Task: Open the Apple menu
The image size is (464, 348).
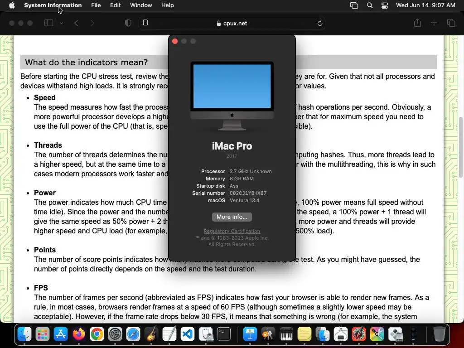Action: 12,5
